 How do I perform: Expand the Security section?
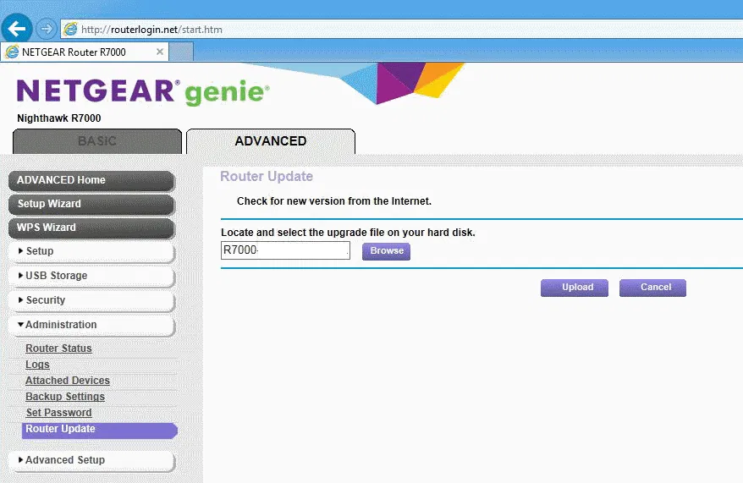[x=91, y=300]
